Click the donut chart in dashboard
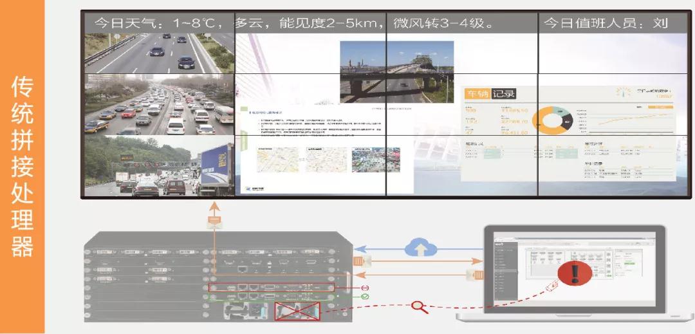695x334 pixels. click(554, 120)
